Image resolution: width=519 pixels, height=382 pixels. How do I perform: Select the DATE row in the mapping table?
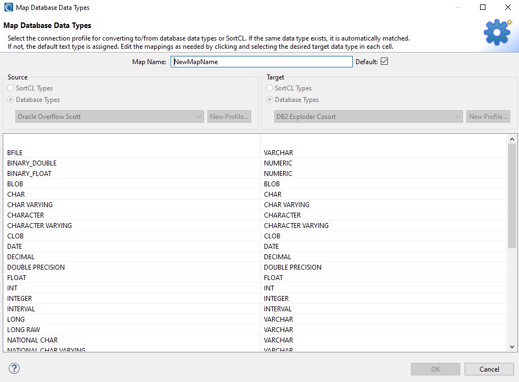(14, 246)
